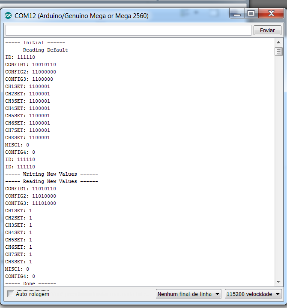287x308 pixels.
Task: Click the scrollbar down arrow
Action: (x=278, y=282)
